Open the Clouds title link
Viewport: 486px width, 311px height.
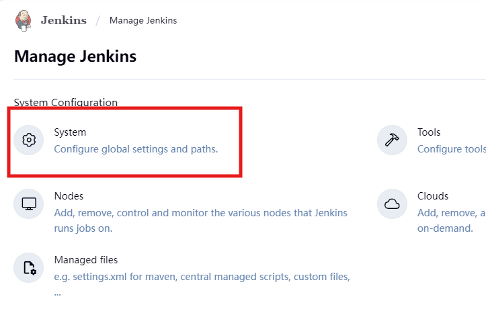click(433, 196)
